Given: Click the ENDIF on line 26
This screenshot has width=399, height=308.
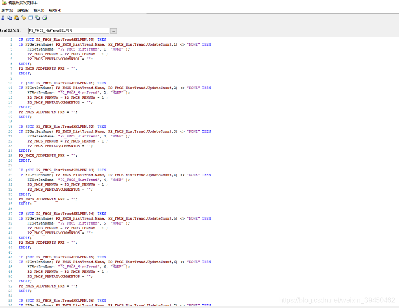Looking at the screenshot, I should point(25,160).
